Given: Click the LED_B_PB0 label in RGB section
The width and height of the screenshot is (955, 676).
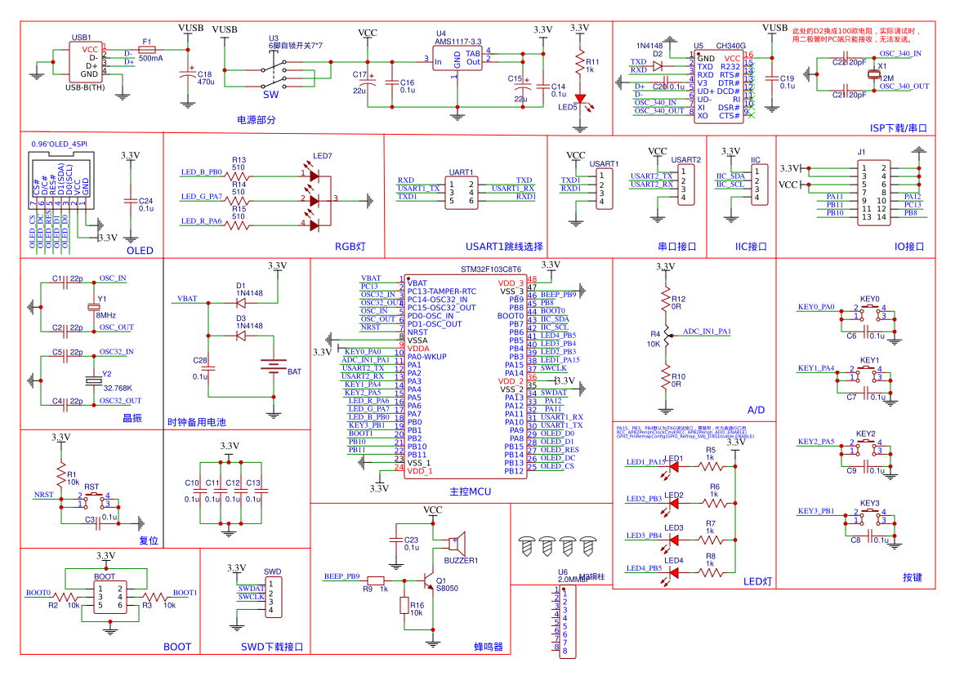Looking at the screenshot, I should [x=201, y=172].
